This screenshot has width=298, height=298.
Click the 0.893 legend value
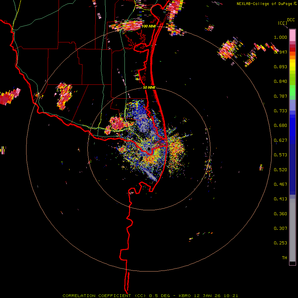(x=280, y=67)
